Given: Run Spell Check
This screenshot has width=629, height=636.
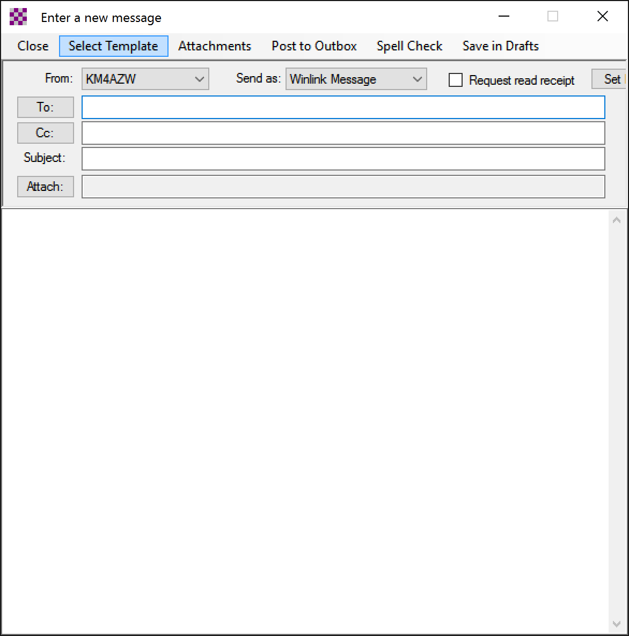Looking at the screenshot, I should [409, 46].
